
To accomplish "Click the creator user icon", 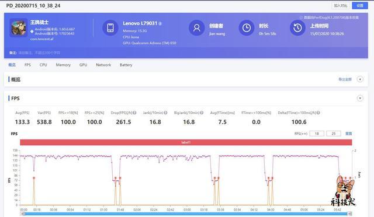I will [x=196, y=28].
